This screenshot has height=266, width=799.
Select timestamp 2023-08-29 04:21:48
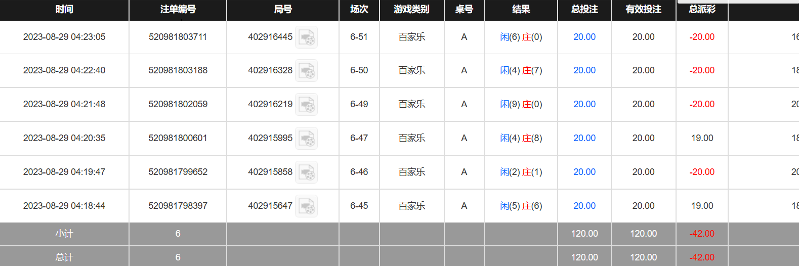(x=64, y=104)
